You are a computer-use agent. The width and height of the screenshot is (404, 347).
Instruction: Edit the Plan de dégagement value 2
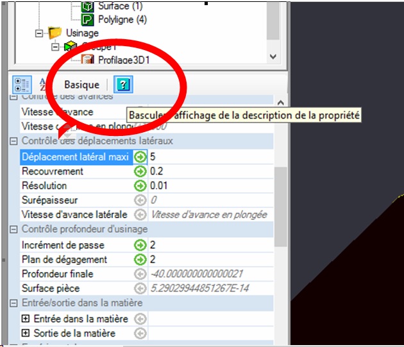coord(211,260)
